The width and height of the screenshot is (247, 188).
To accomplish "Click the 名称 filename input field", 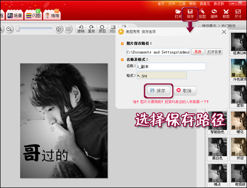I will click(x=171, y=66).
